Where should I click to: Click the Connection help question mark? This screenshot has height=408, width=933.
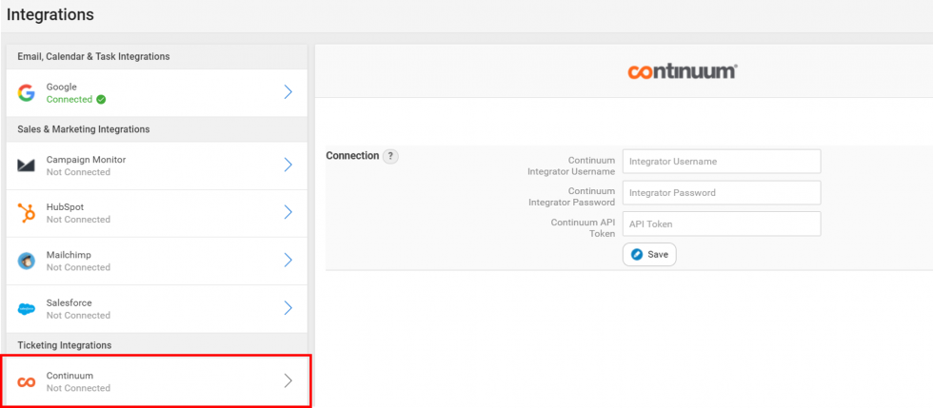click(x=390, y=156)
